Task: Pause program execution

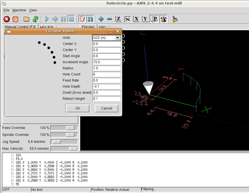Action: coord(63,19)
